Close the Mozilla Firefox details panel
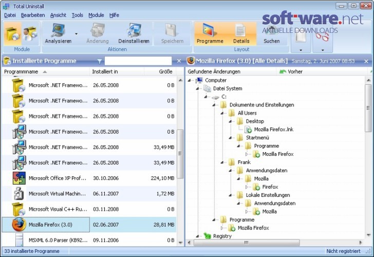 366,61
